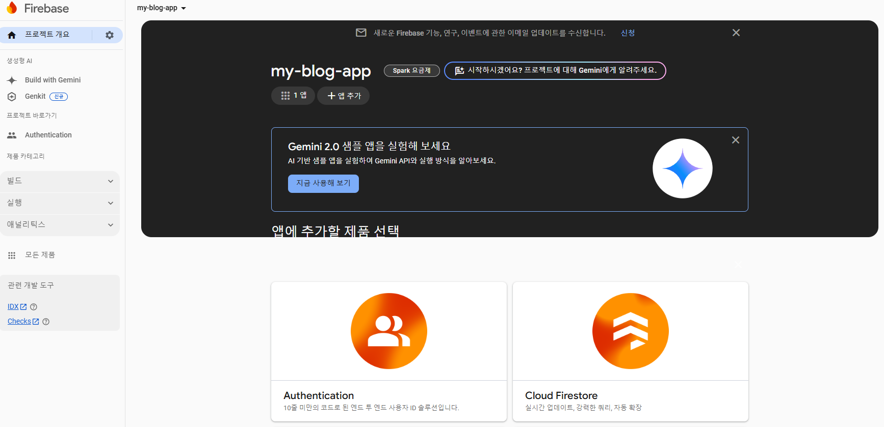Click the 생성형 AI section label
884x427 pixels.
(x=19, y=61)
